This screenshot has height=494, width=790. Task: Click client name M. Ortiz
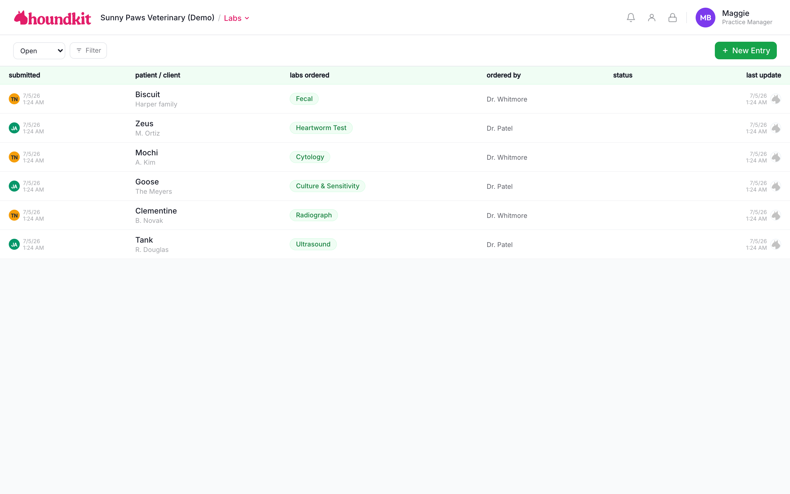tap(148, 133)
